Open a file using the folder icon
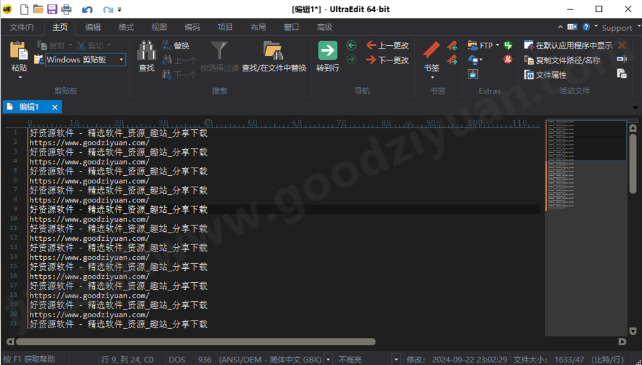The width and height of the screenshot is (642, 365). click(38, 9)
